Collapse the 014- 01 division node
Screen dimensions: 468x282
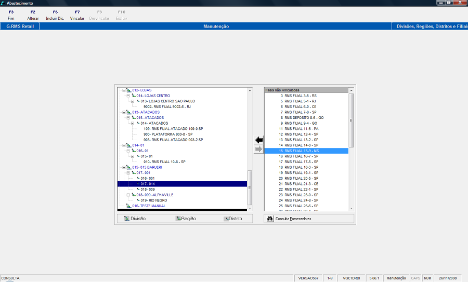[x=124, y=145]
